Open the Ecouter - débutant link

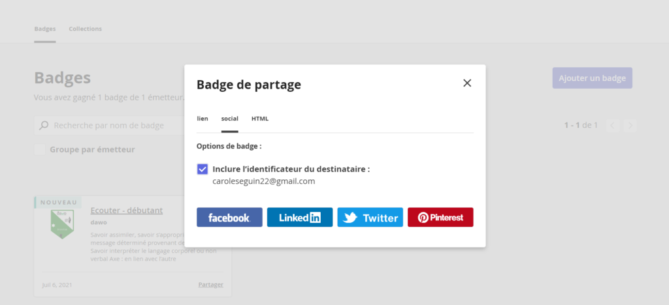point(126,210)
